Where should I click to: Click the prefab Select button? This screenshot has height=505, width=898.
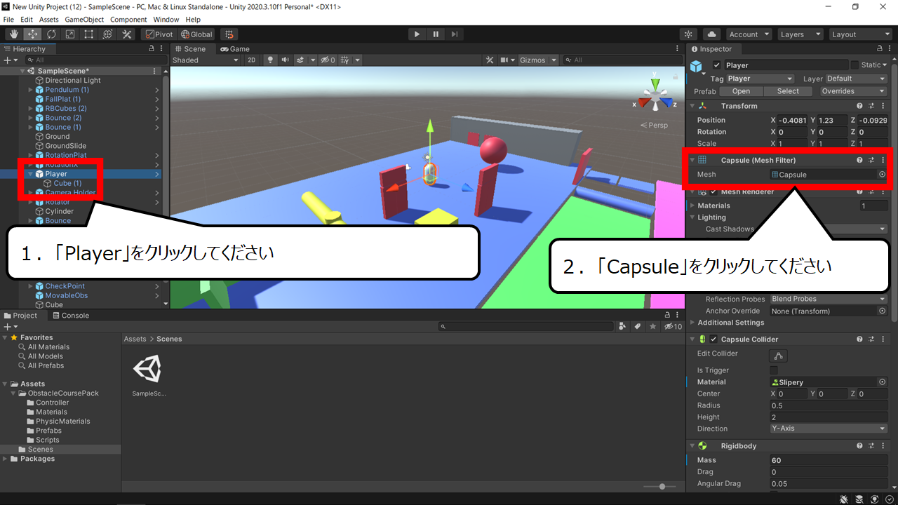(788, 91)
